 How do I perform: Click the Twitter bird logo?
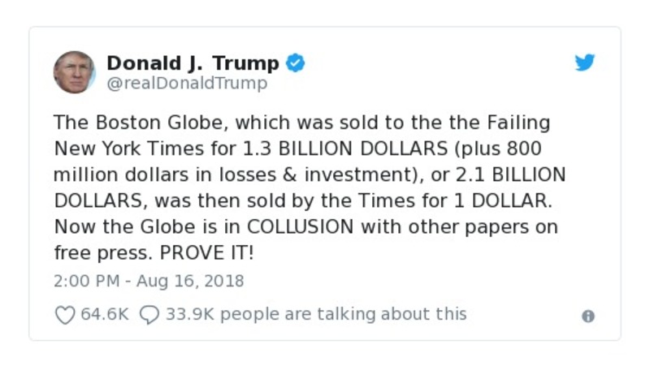click(585, 63)
